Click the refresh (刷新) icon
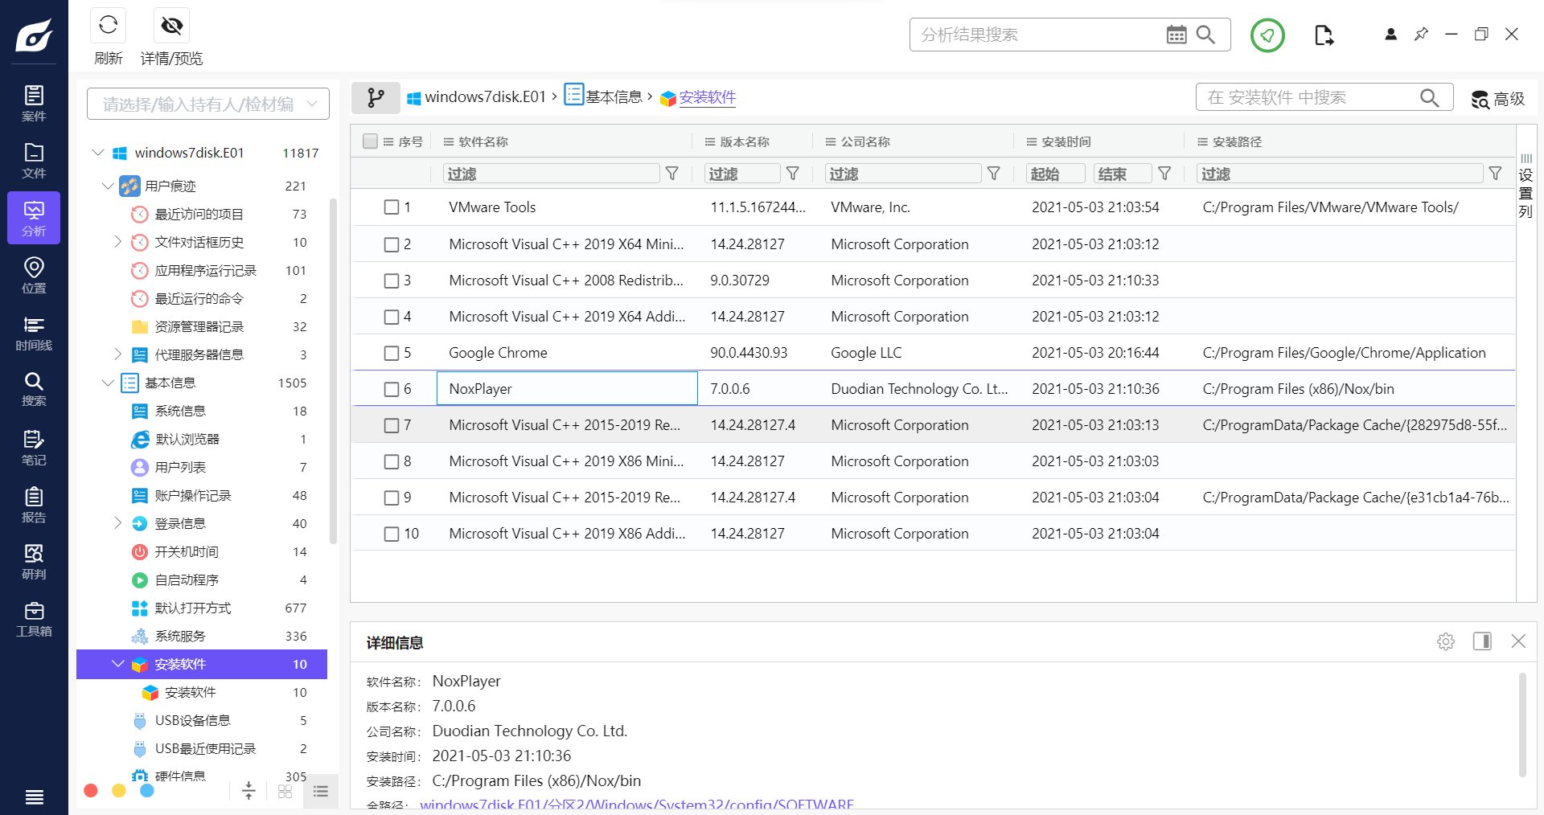This screenshot has width=1544, height=815. coord(109,26)
